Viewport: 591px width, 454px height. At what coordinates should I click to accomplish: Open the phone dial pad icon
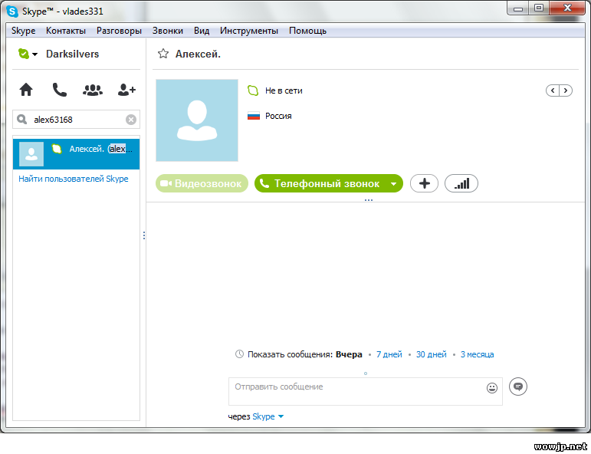[59, 90]
